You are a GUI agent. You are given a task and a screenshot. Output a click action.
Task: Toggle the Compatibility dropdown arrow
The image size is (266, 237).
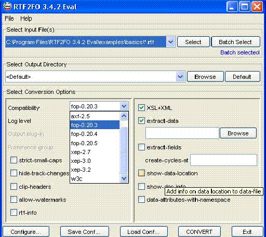tap(124, 106)
